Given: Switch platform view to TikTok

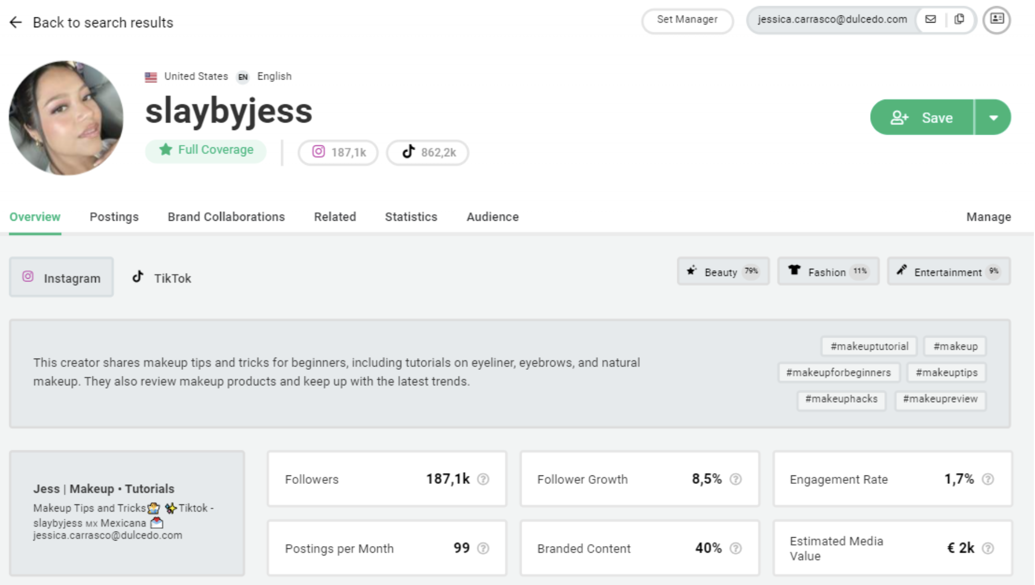Looking at the screenshot, I should click(160, 277).
